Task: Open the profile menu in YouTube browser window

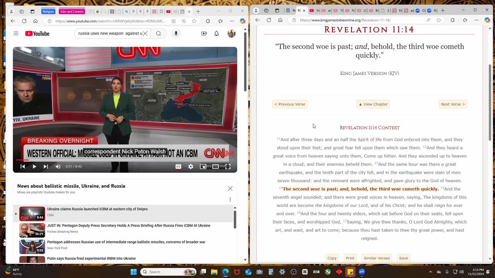Action: (11, 12)
